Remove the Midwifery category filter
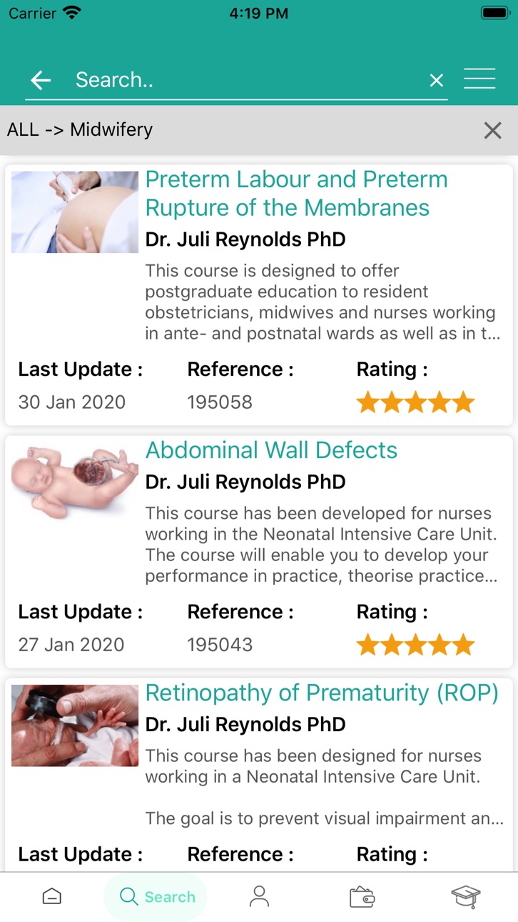Screen dimensions: 518x922 493,130
